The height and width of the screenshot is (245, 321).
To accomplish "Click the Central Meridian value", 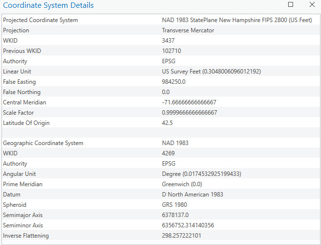I will [189, 102].
